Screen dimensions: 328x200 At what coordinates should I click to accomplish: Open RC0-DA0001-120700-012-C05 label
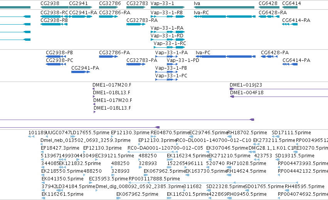point(165,148)
